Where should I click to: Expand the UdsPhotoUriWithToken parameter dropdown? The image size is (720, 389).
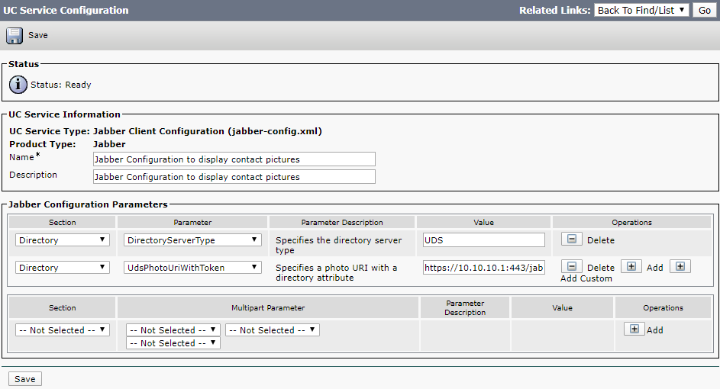tap(192, 268)
